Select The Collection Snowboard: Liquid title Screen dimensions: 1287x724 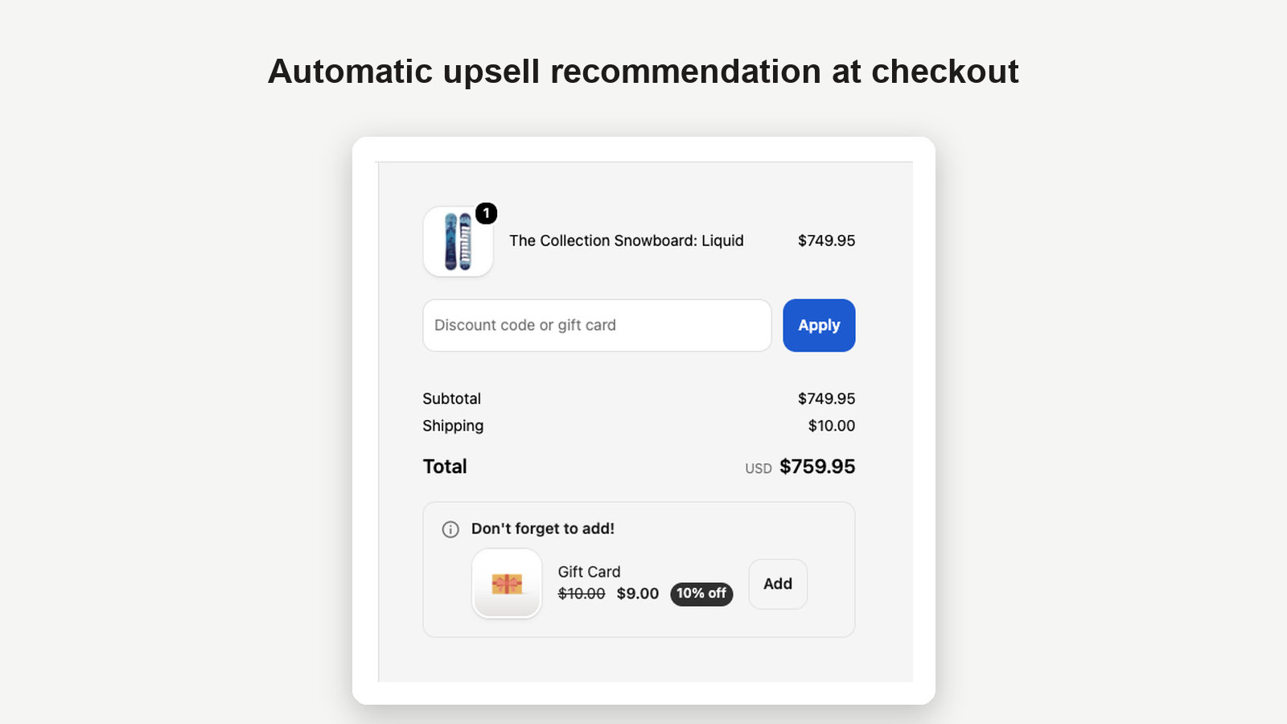point(627,241)
